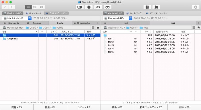
Task: Toggle hidden files switch in toolbar
Action: tap(80, 7)
